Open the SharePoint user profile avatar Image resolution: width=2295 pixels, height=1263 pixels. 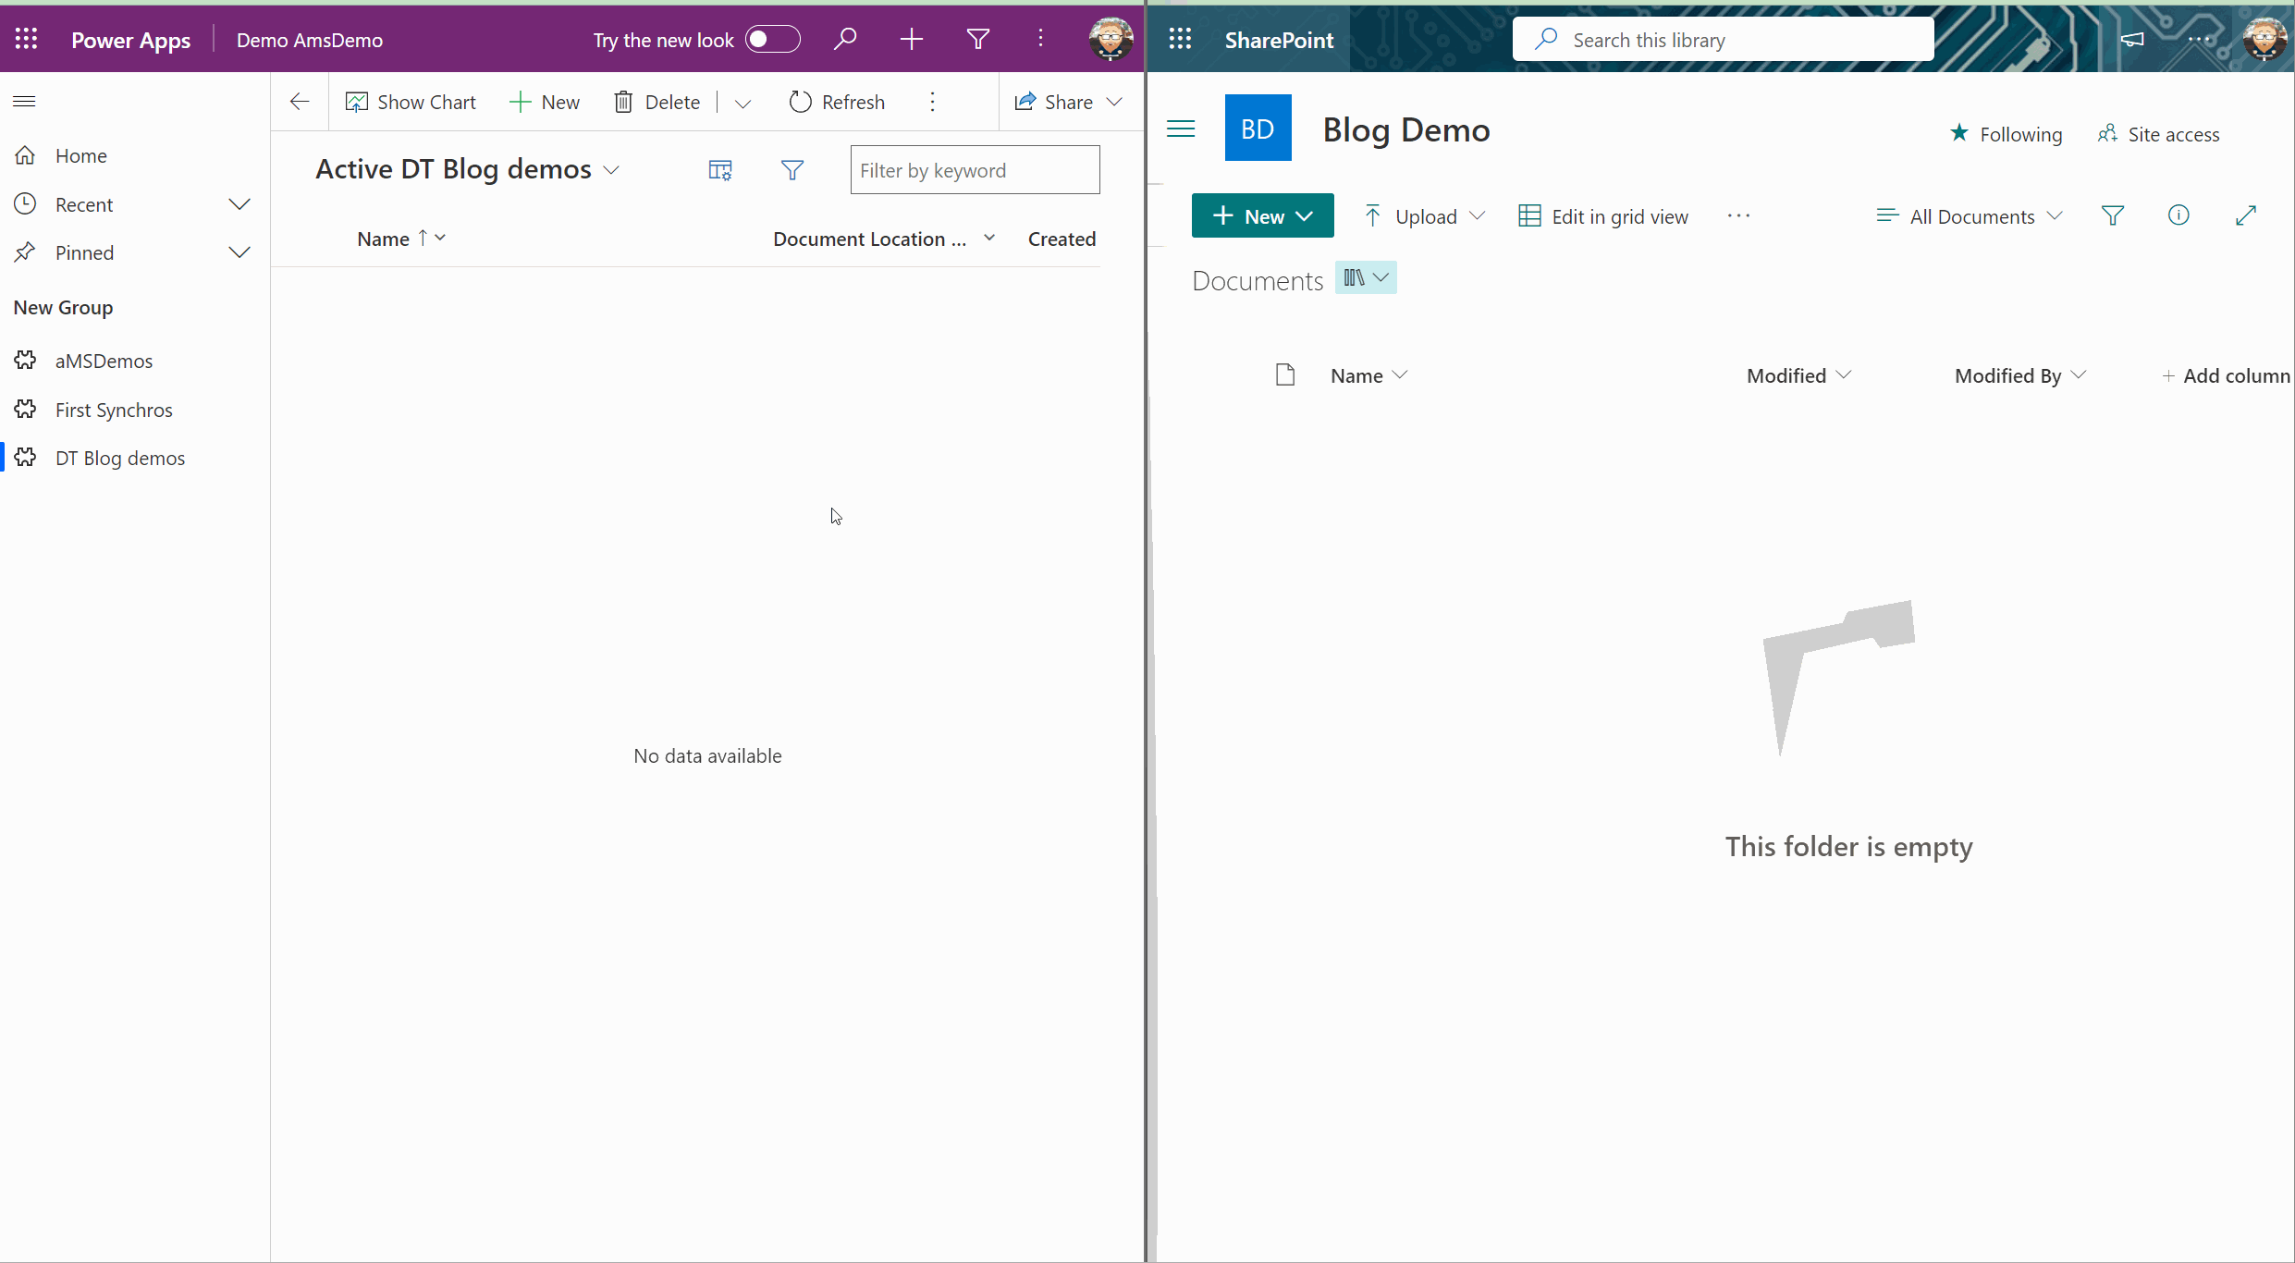[2264, 39]
